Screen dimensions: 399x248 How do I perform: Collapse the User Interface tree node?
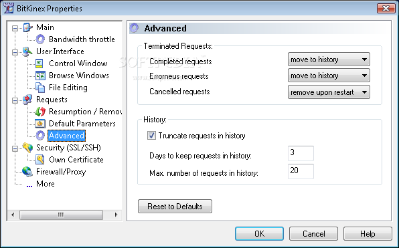(15, 52)
